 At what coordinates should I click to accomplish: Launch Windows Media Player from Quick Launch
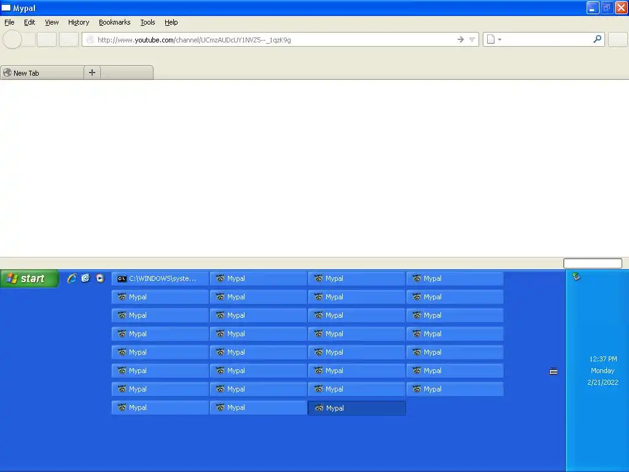(x=100, y=278)
